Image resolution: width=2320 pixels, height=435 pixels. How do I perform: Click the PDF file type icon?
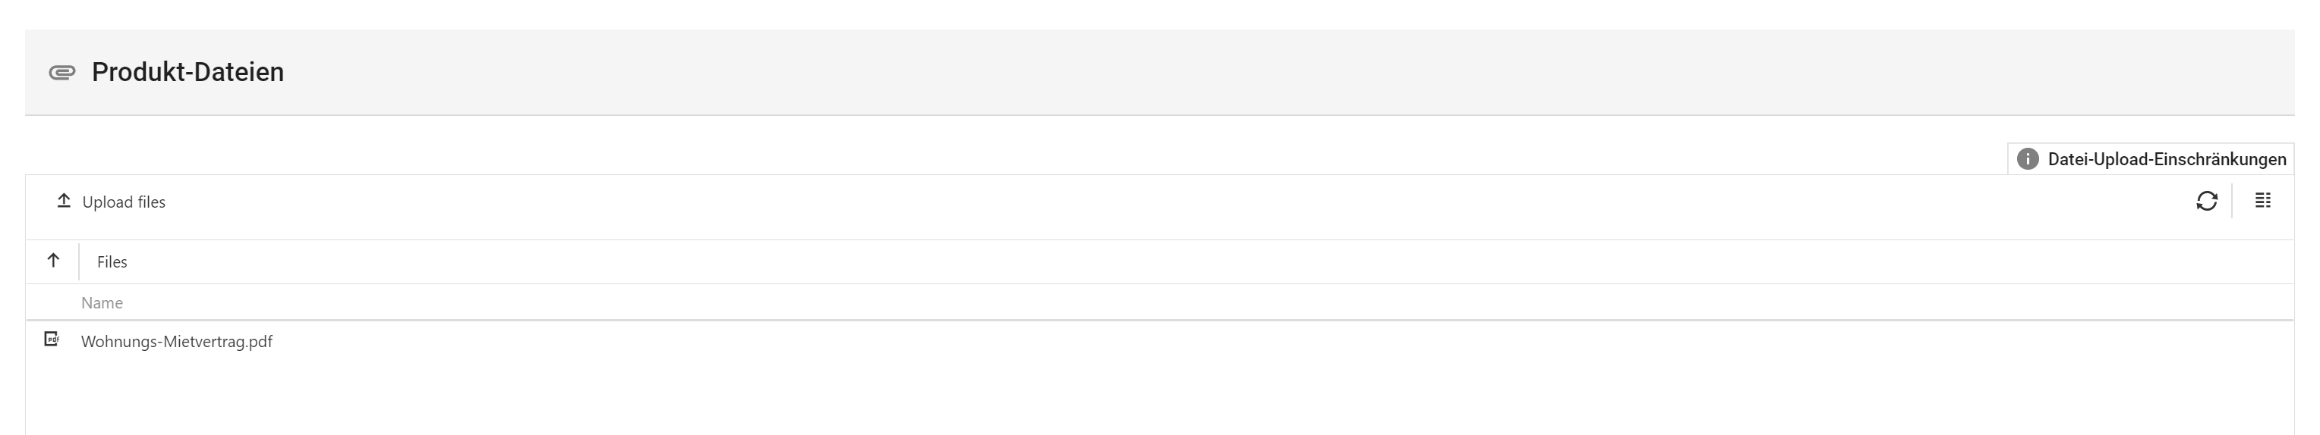52,340
